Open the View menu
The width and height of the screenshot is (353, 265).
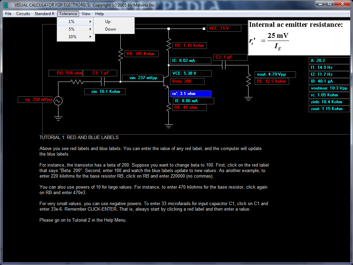pos(86,14)
